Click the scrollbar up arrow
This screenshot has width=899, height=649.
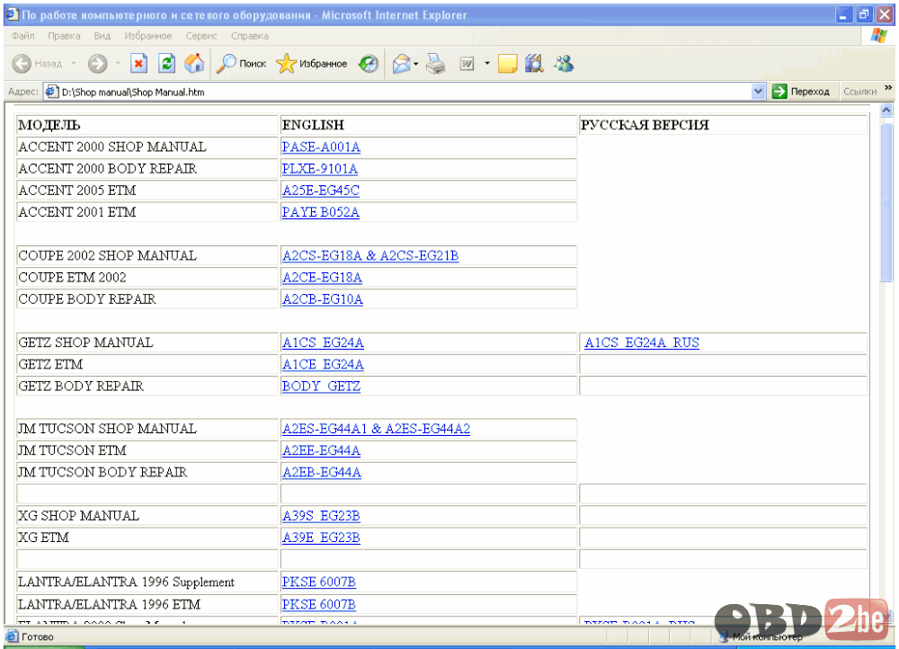[x=886, y=110]
